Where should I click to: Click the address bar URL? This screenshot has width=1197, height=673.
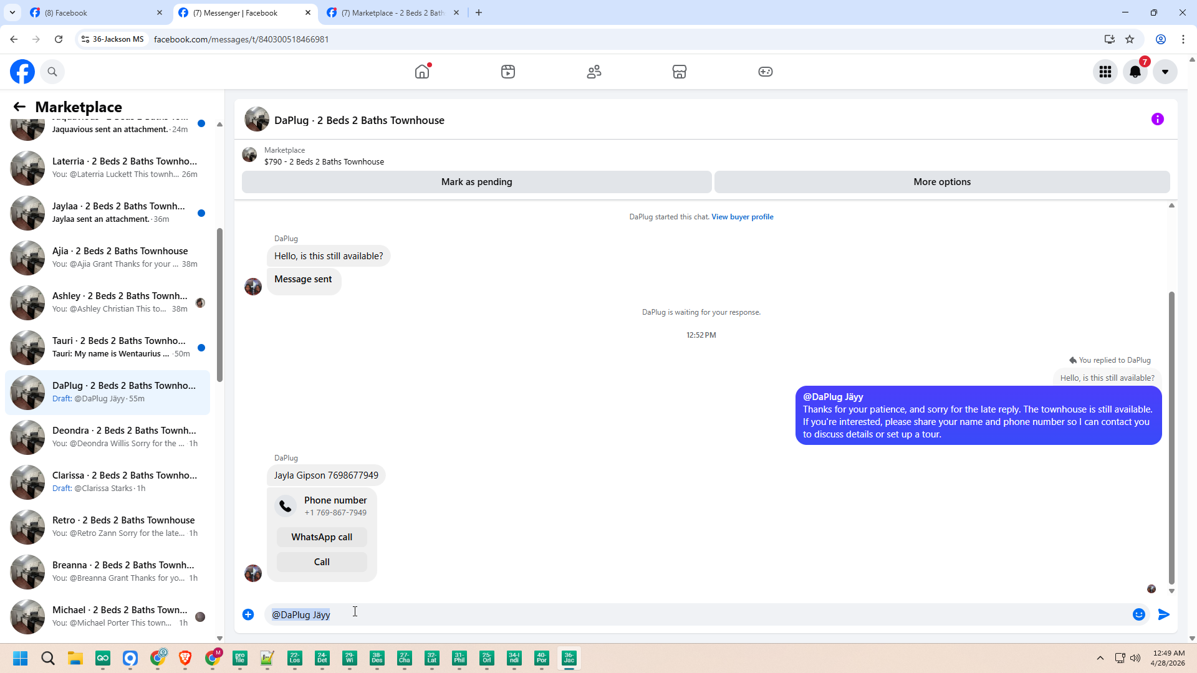coord(241,39)
